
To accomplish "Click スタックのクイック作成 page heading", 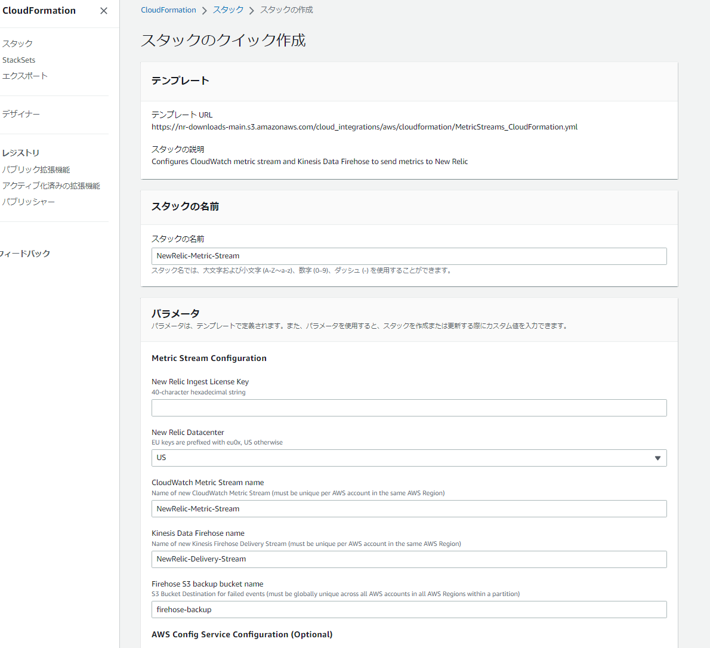I will tap(223, 41).
